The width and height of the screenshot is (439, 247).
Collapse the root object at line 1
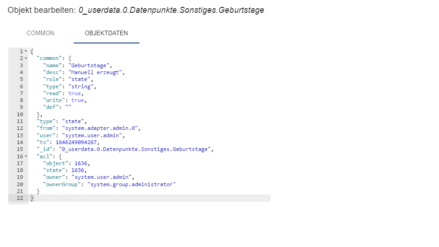click(26, 51)
